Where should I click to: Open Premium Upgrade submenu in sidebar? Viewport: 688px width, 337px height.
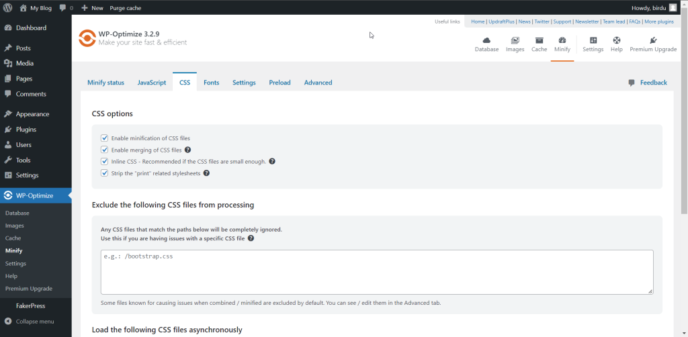(x=28, y=289)
